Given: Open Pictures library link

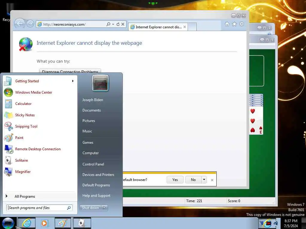Looking at the screenshot, I should pyautogui.click(x=89, y=121).
